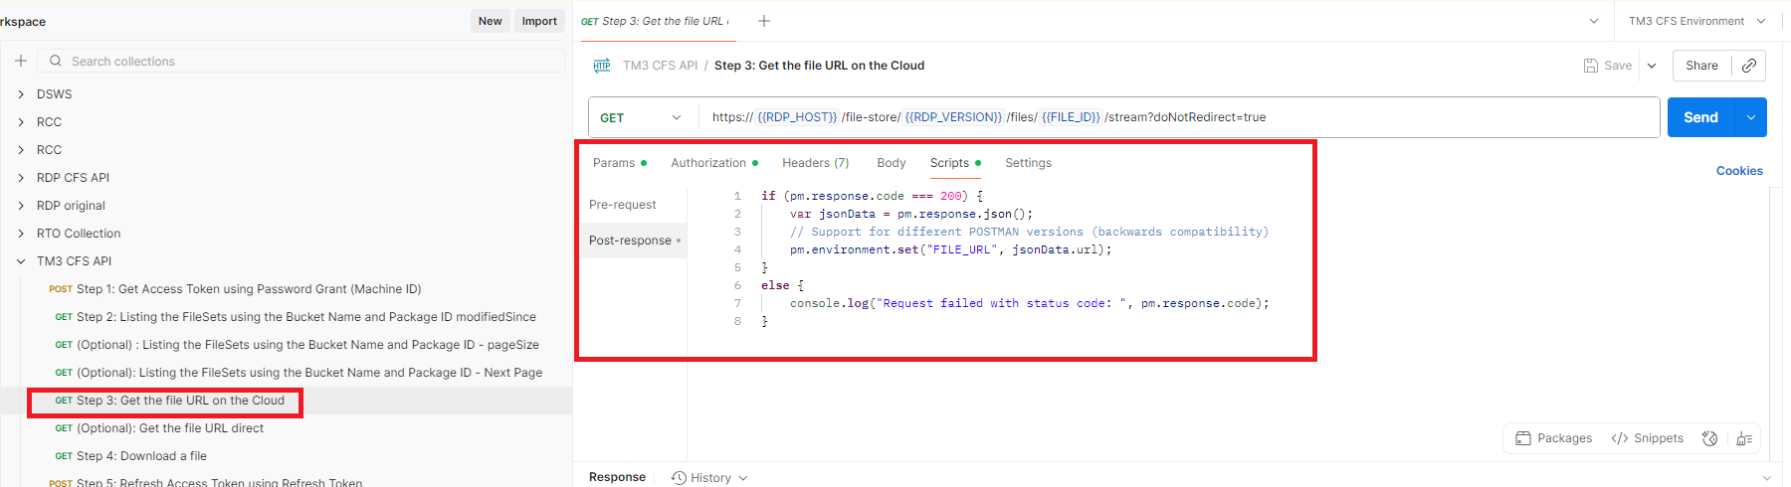Open Postbot AI assistant icon in editor
Image resolution: width=1791 pixels, height=487 pixels.
tap(1709, 438)
